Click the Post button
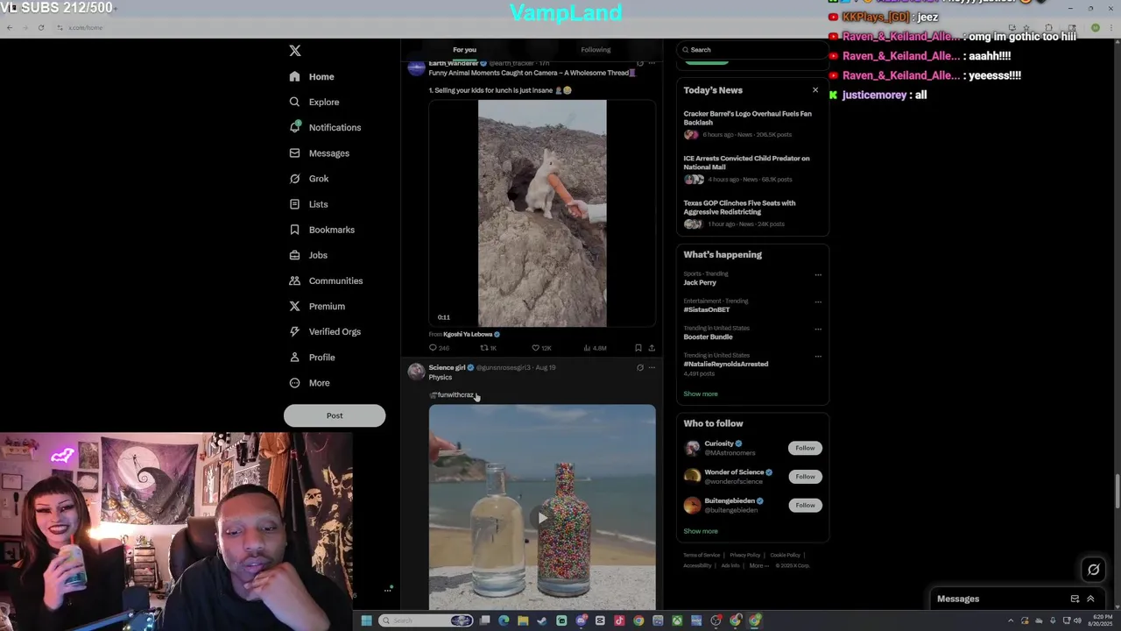Viewport: 1121px width, 631px height. pyautogui.click(x=335, y=415)
